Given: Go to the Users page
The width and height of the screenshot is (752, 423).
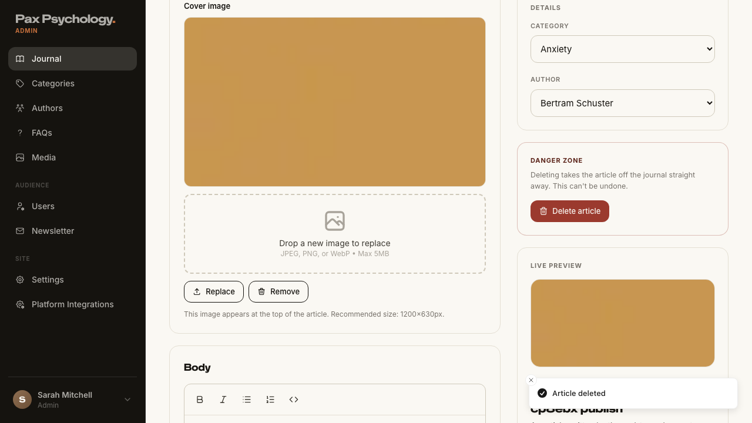Looking at the screenshot, I should (72, 206).
